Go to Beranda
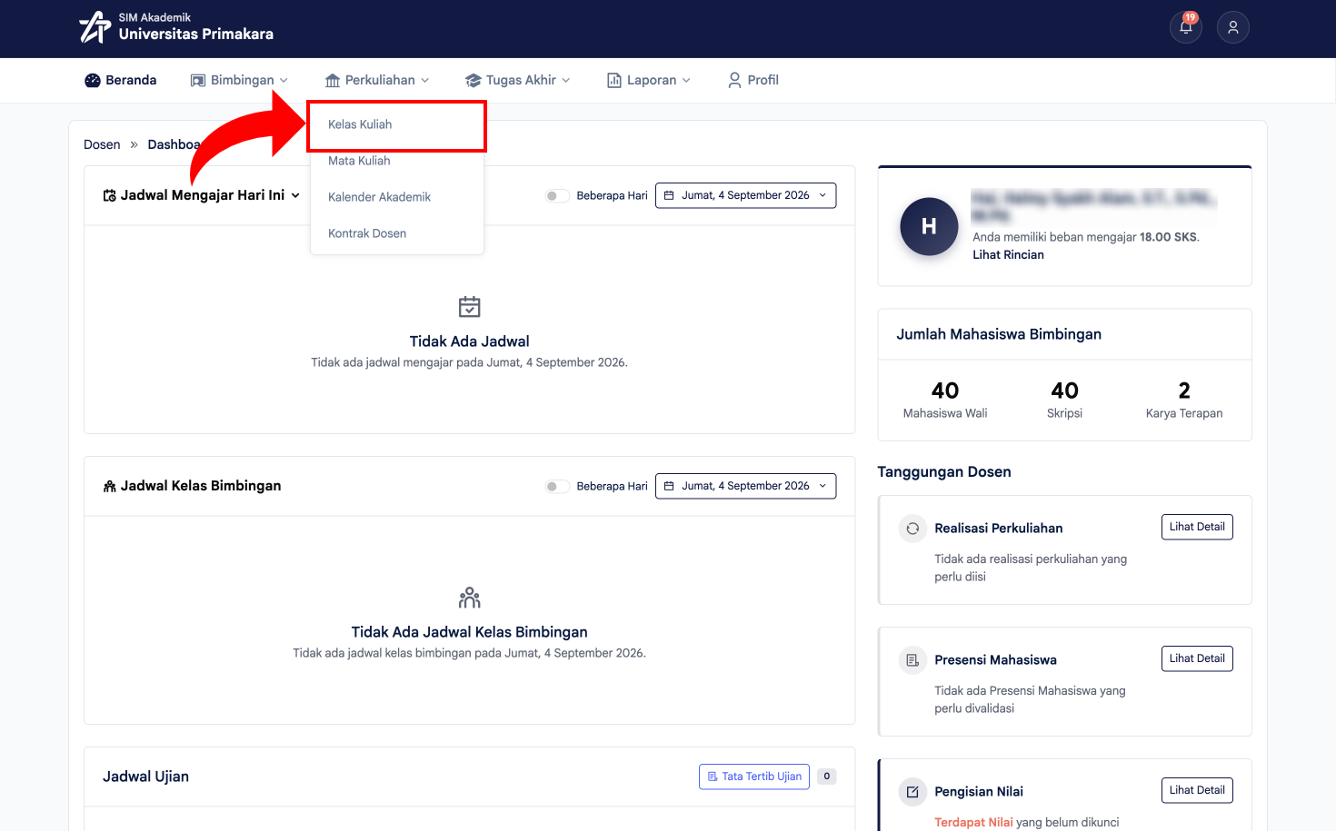Viewport: 1336px width, 831px height. [121, 80]
